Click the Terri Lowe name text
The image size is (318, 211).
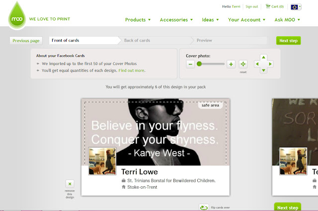(x=140, y=172)
